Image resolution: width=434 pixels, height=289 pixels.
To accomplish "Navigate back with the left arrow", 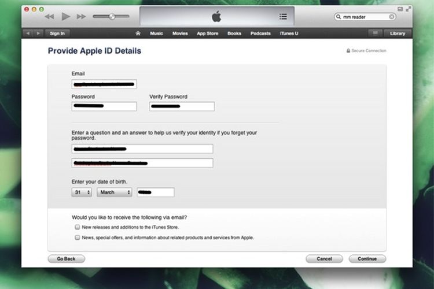I will 28,34.
